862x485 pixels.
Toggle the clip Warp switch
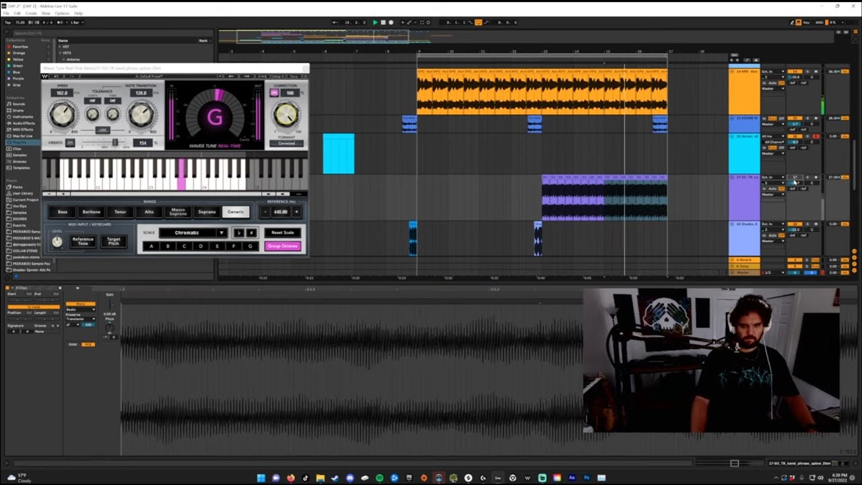[81, 304]
